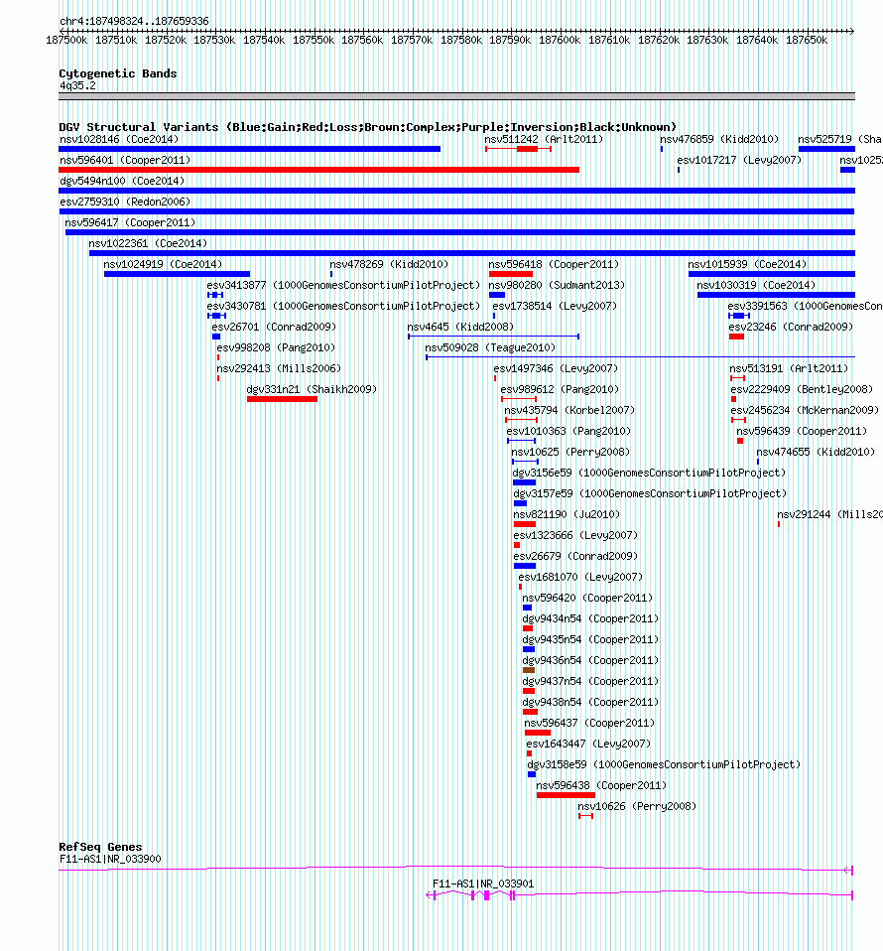Viewport: 883px width, 951px height.
Task: Select the dgv331n21 (Shaikh2009) red bar
Action: coord(282,399)
